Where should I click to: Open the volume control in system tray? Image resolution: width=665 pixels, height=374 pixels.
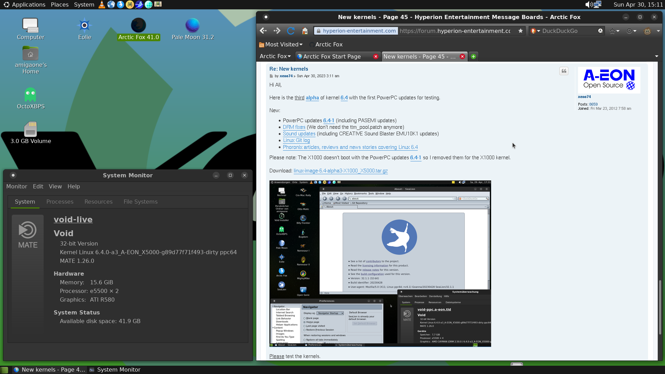588,5
